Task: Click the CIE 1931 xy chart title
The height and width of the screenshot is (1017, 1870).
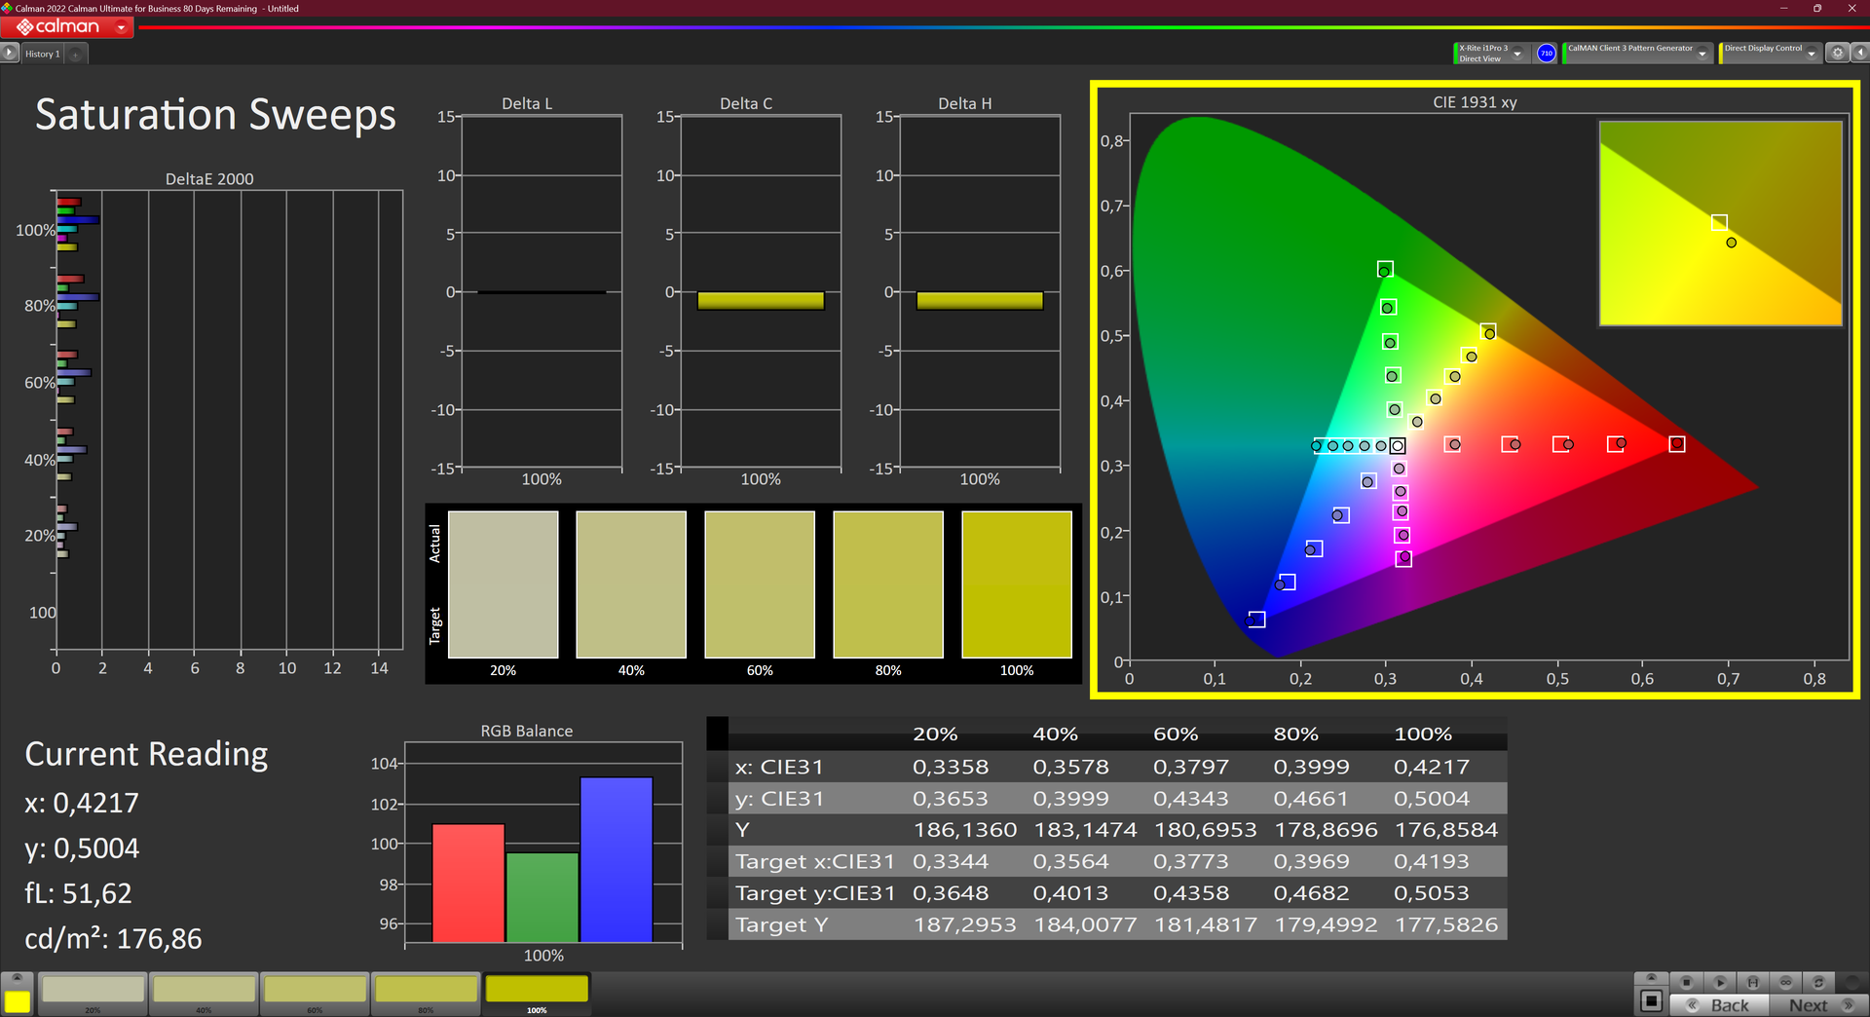Action: [x=1475, y=101]
